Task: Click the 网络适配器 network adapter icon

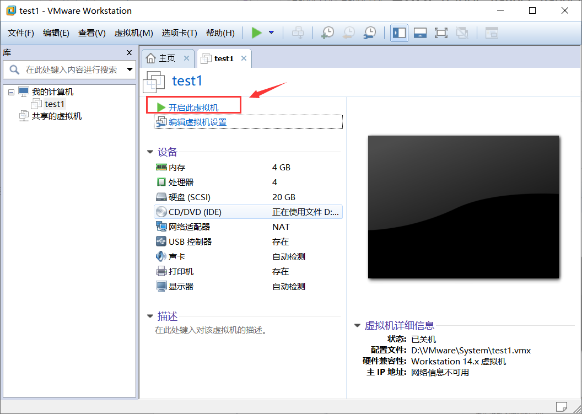Action: tap(161, 227)
